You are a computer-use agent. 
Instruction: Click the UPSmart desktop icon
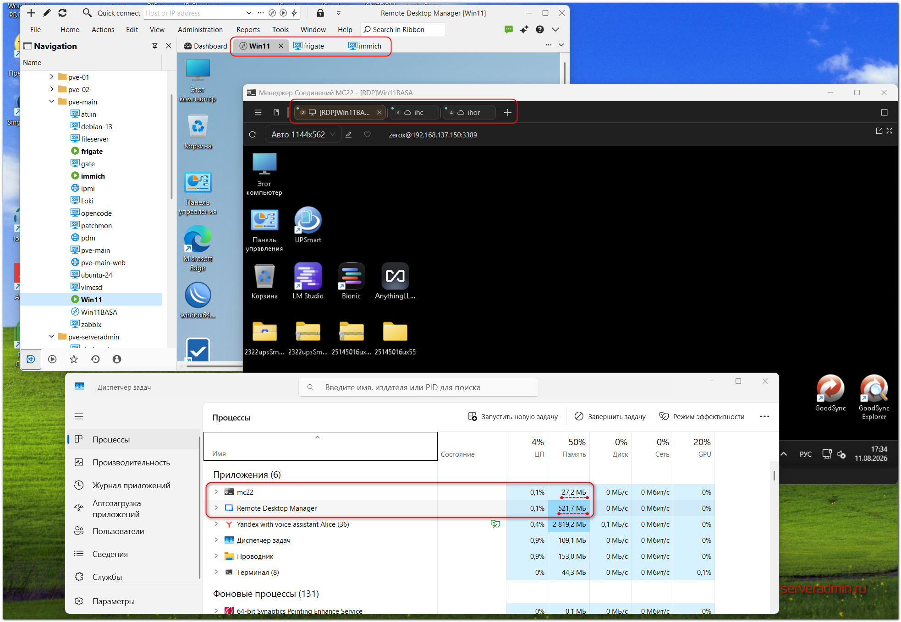(308, 225)
